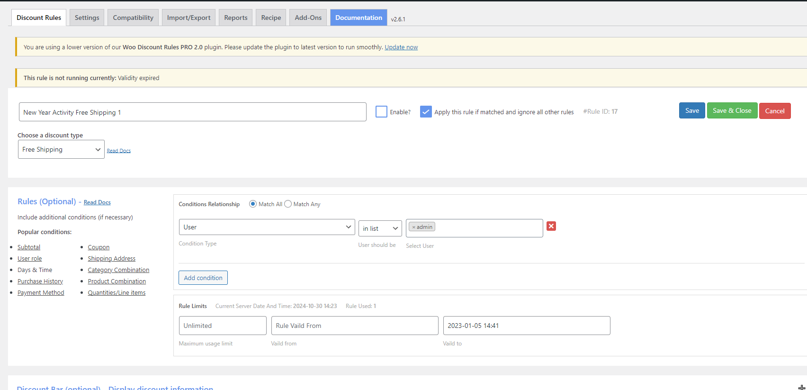Screen dimensions: 807x390
Task: Remove the admin tag from user list
Action: click(x=413, y=227)
